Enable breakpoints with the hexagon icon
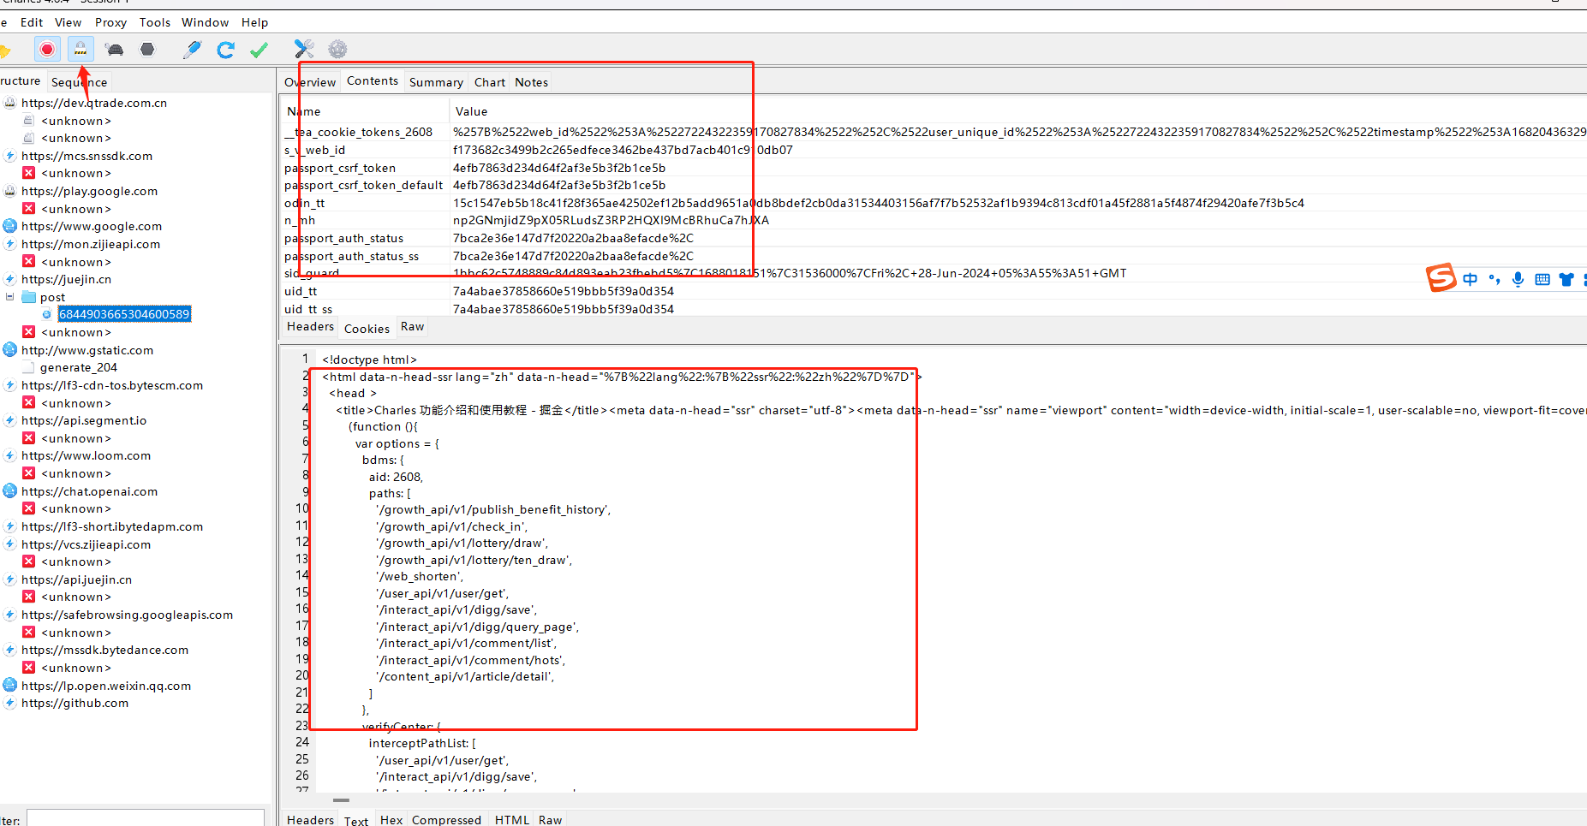The image size is (1587, 826). click(147, 50)
